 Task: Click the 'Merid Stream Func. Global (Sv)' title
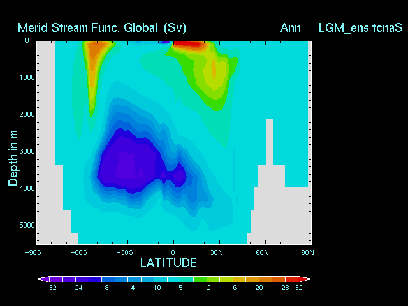point(102,27)
